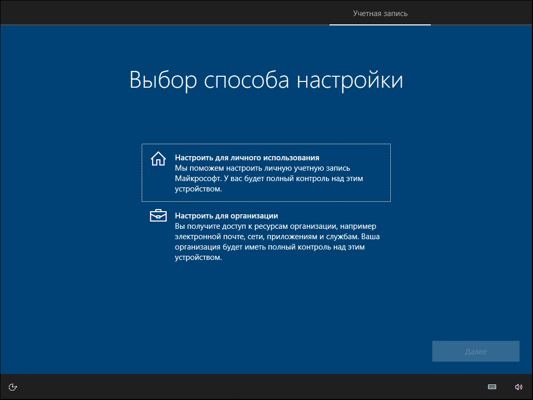533x400 pixels.
Task: Click 'Вы получите доступ к ресурсам' line
Action: point(231,226)
